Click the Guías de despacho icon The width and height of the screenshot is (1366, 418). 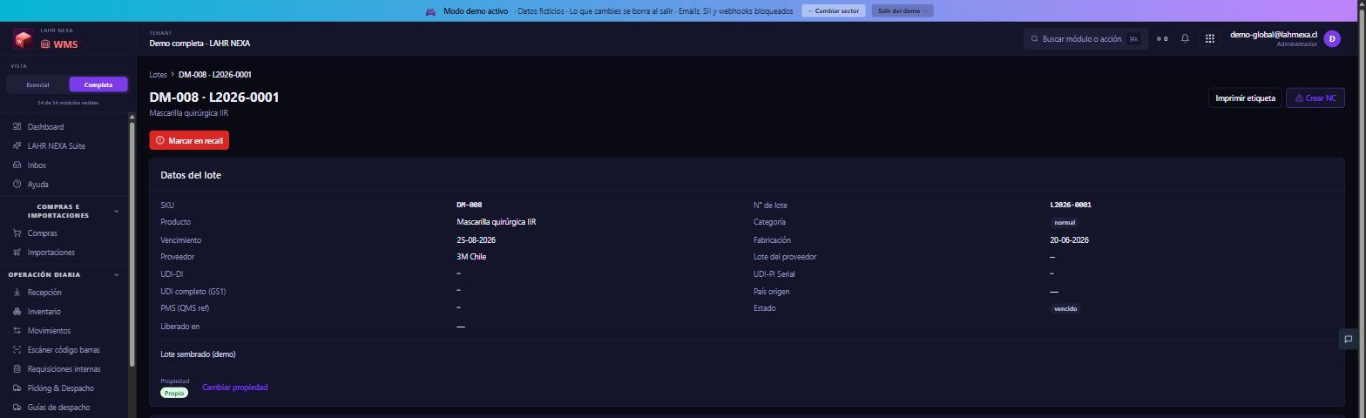coord(17,408)
